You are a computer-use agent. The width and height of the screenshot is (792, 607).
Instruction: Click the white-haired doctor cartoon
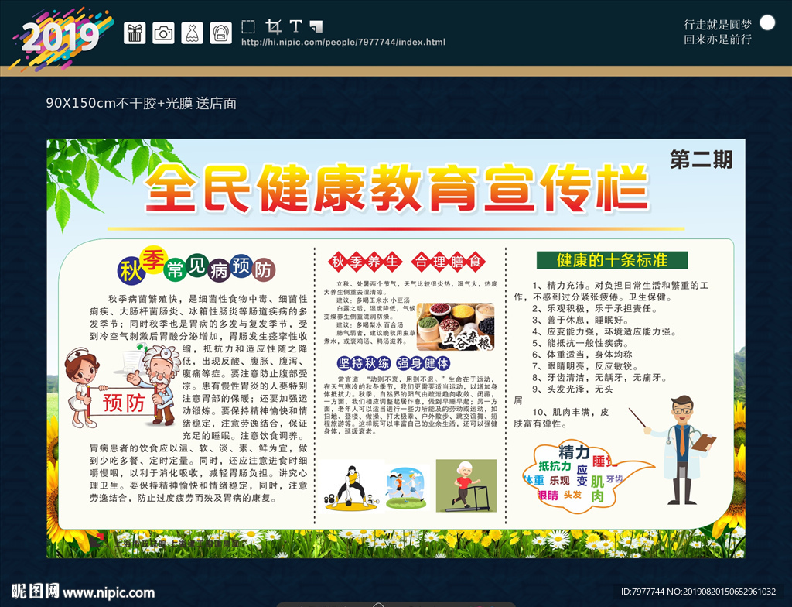[159, 385]
